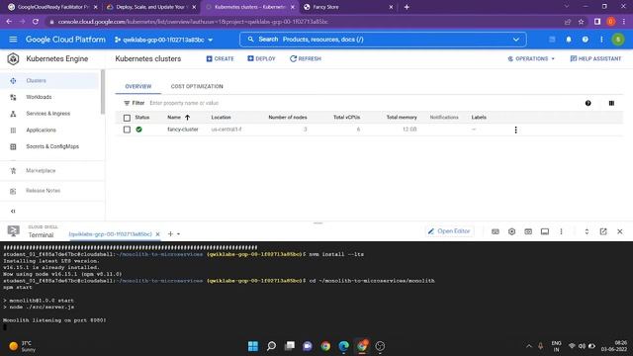
Task: Open the Edge browser from the taskbar
Action: click(x=343, y=346)
